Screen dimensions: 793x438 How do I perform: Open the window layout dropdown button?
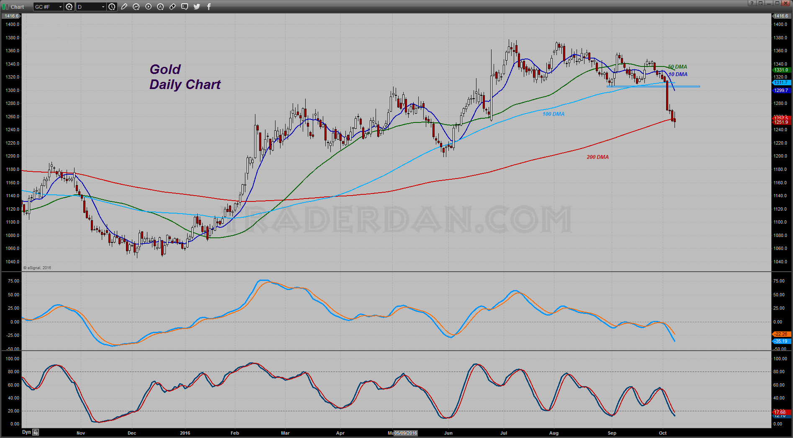(x=760, y=3)
